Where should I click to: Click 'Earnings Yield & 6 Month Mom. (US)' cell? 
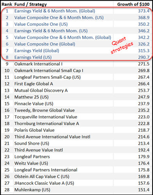pyautogui.click(x=51, y=31)
